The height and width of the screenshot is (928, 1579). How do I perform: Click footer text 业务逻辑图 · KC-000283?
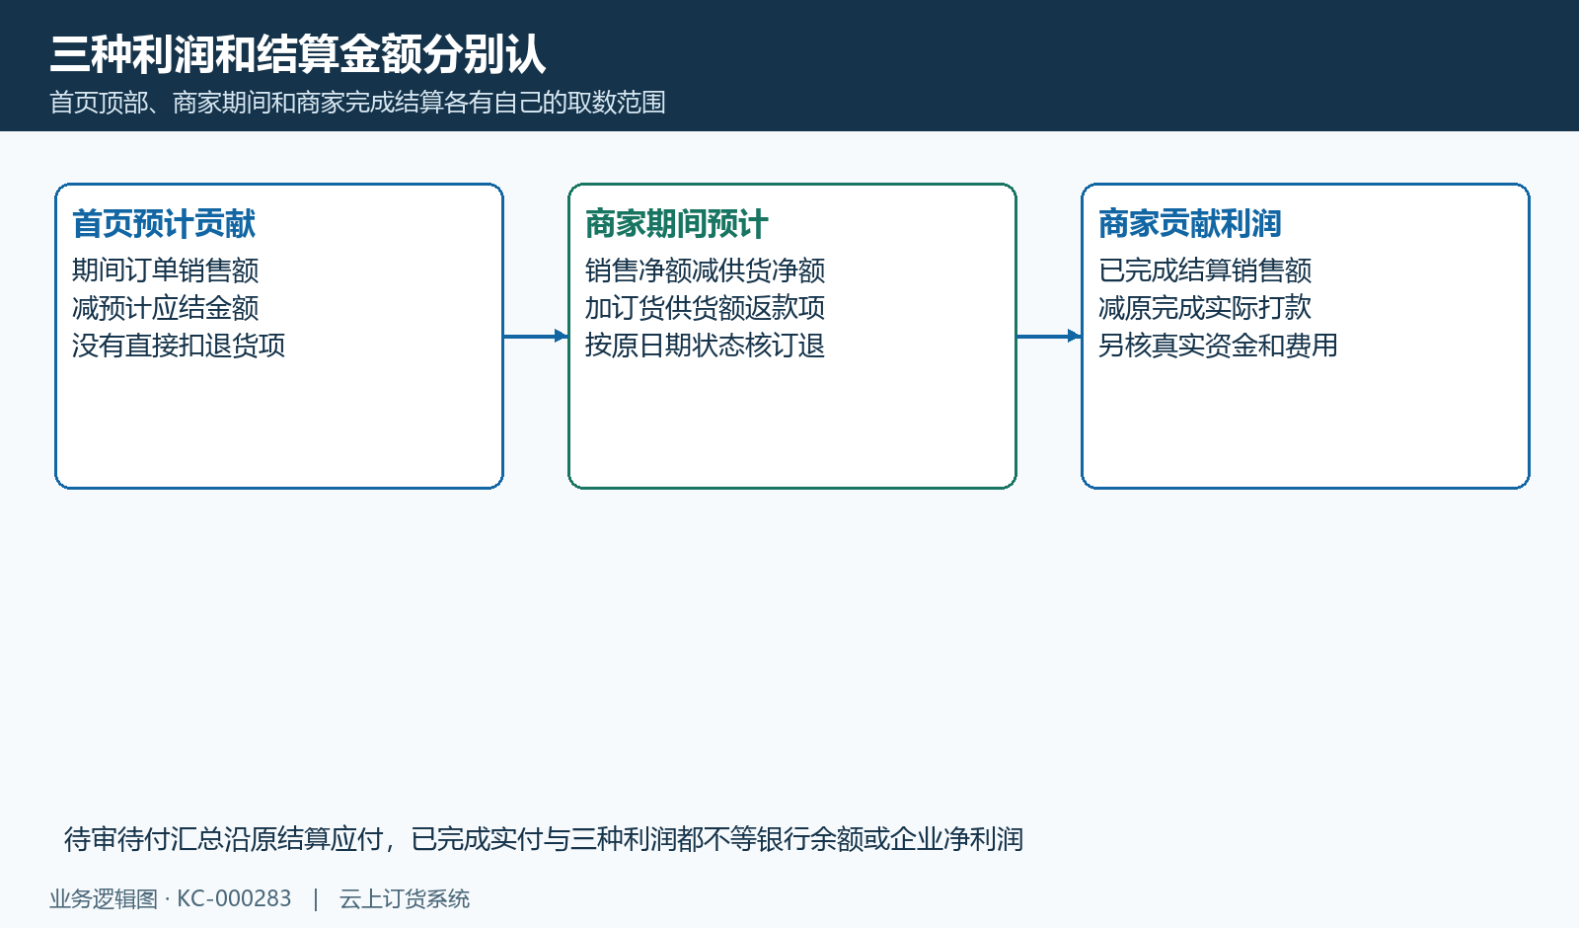171,899
